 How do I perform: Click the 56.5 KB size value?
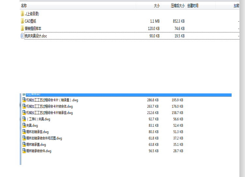tap(154, 151)
